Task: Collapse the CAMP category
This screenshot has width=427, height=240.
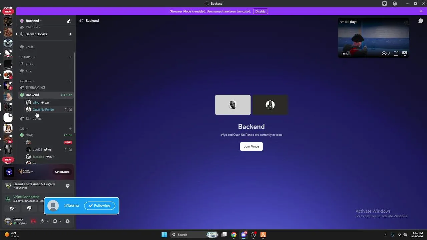Action: (27, 57)
